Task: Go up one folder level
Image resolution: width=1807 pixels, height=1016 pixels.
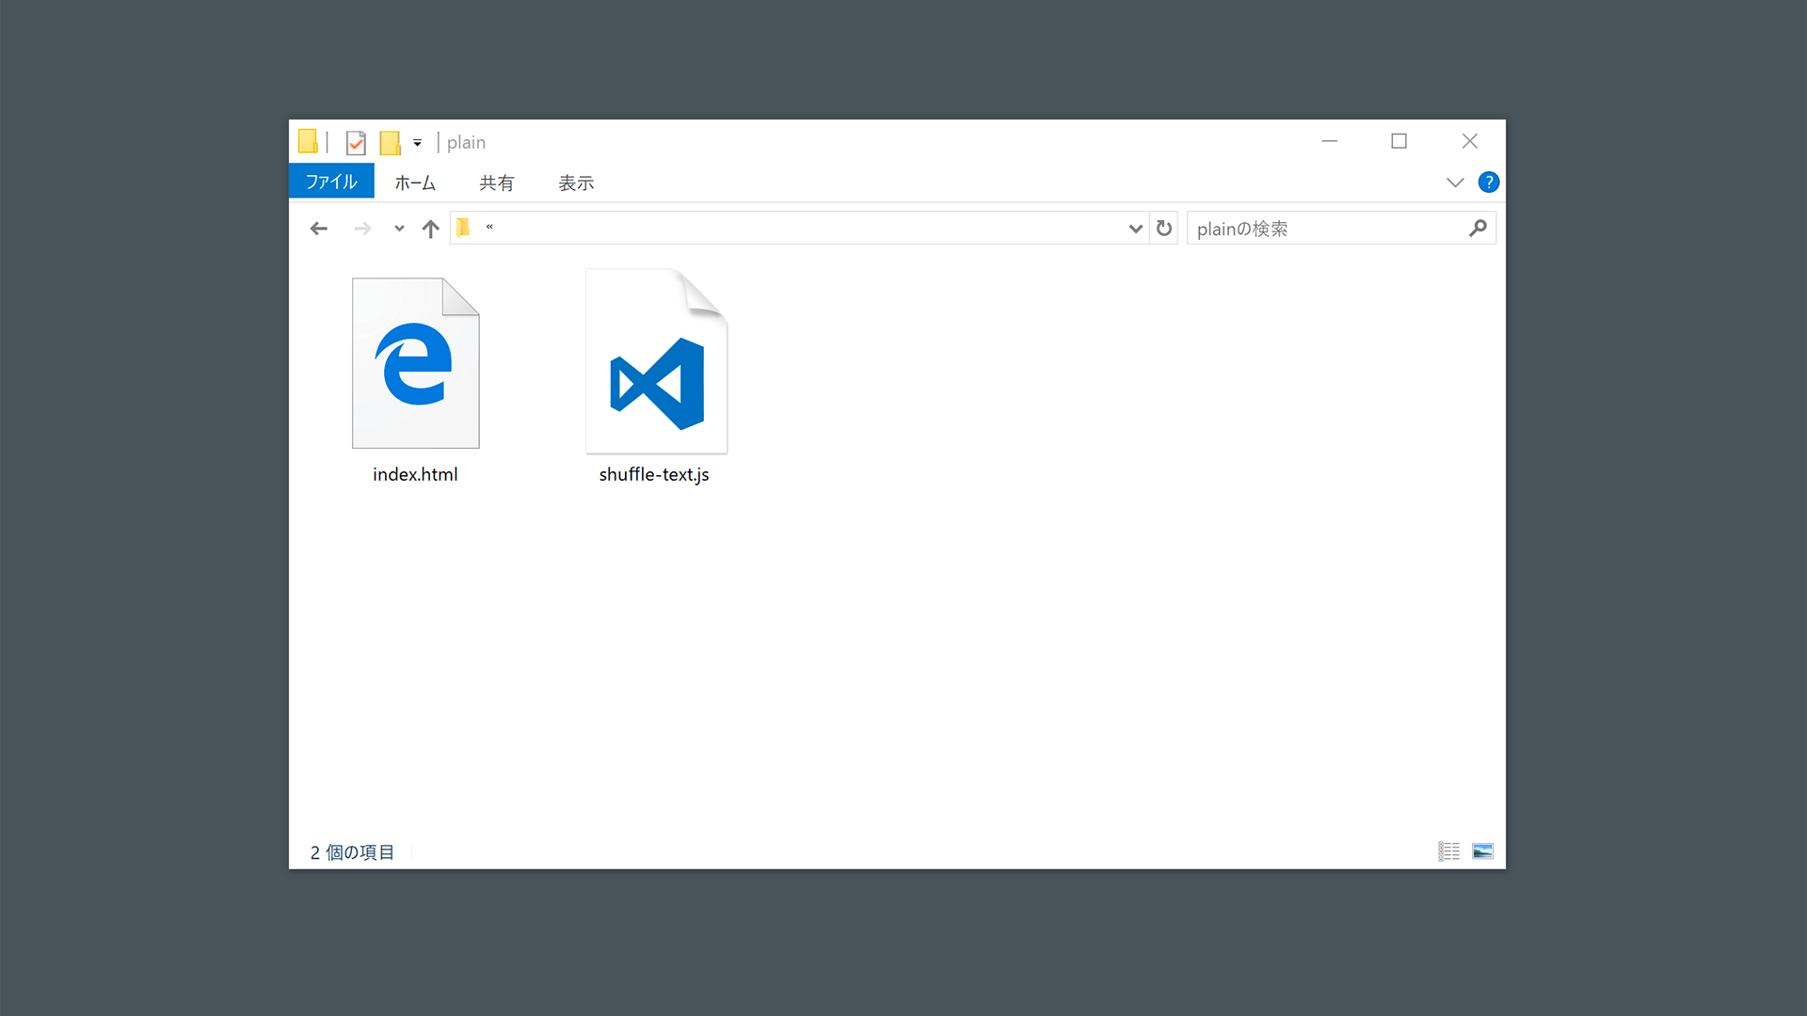Action: 431,229
